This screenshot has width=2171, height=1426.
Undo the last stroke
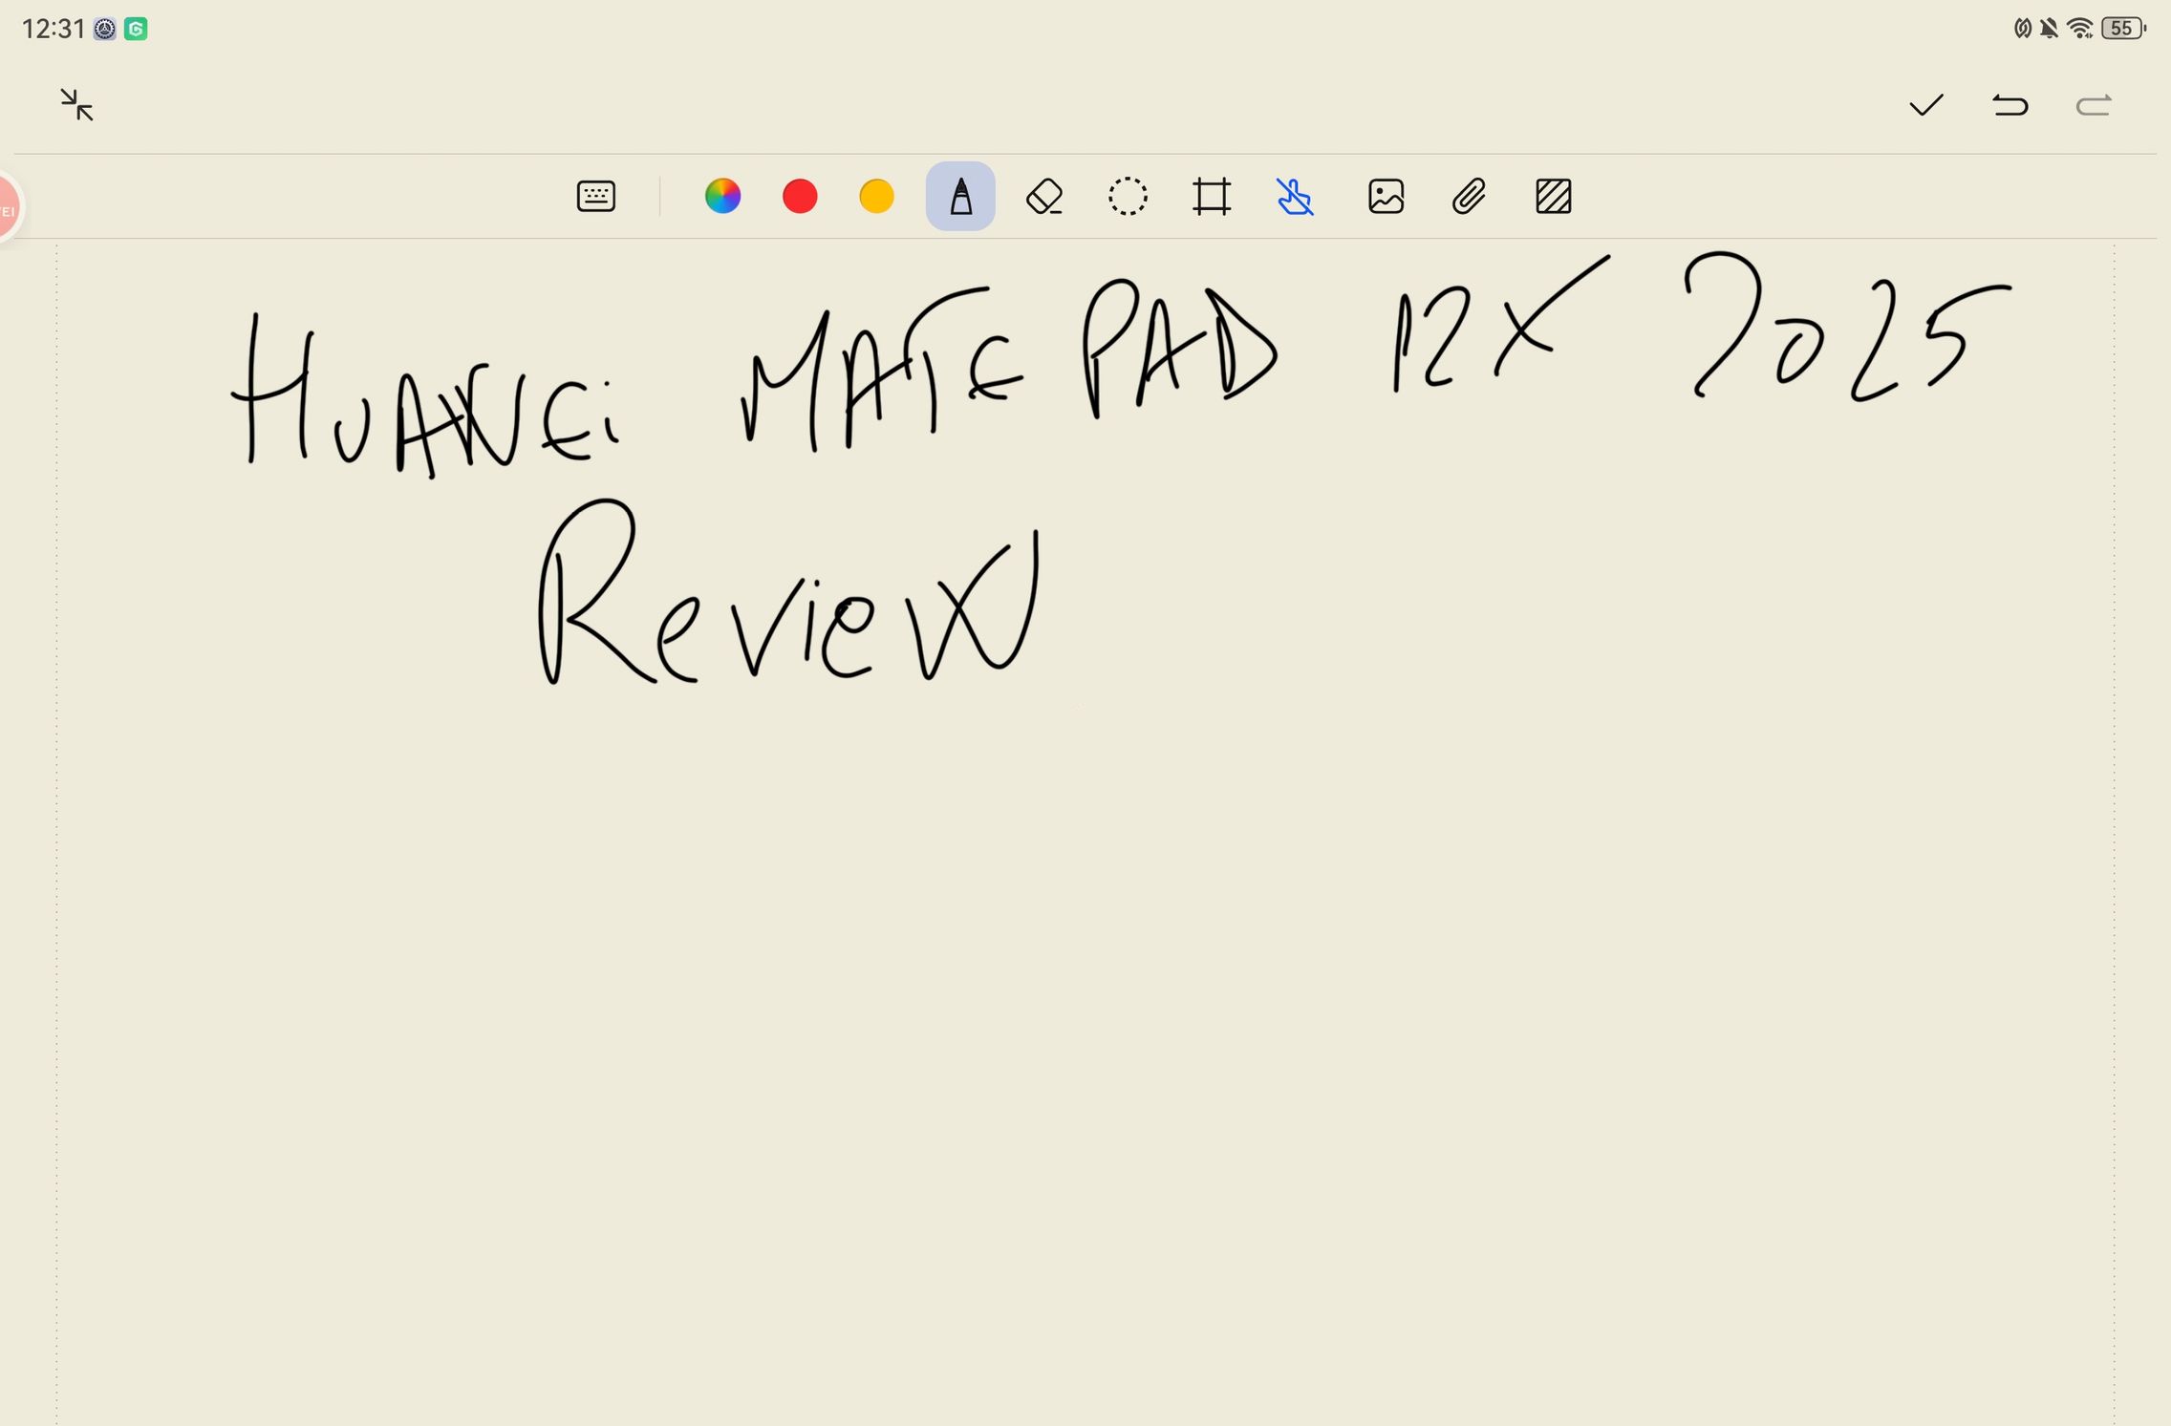pyautogui.click(x=2010, y=105)
